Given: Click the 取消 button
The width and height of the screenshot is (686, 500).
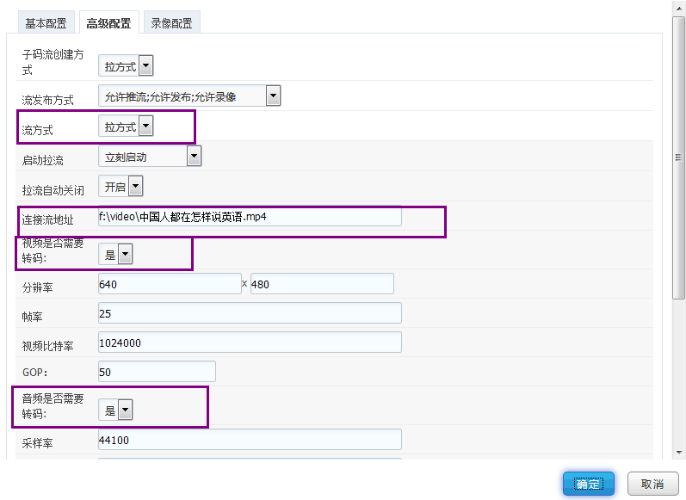Looking at the screenshot, I should click(652, 484).
